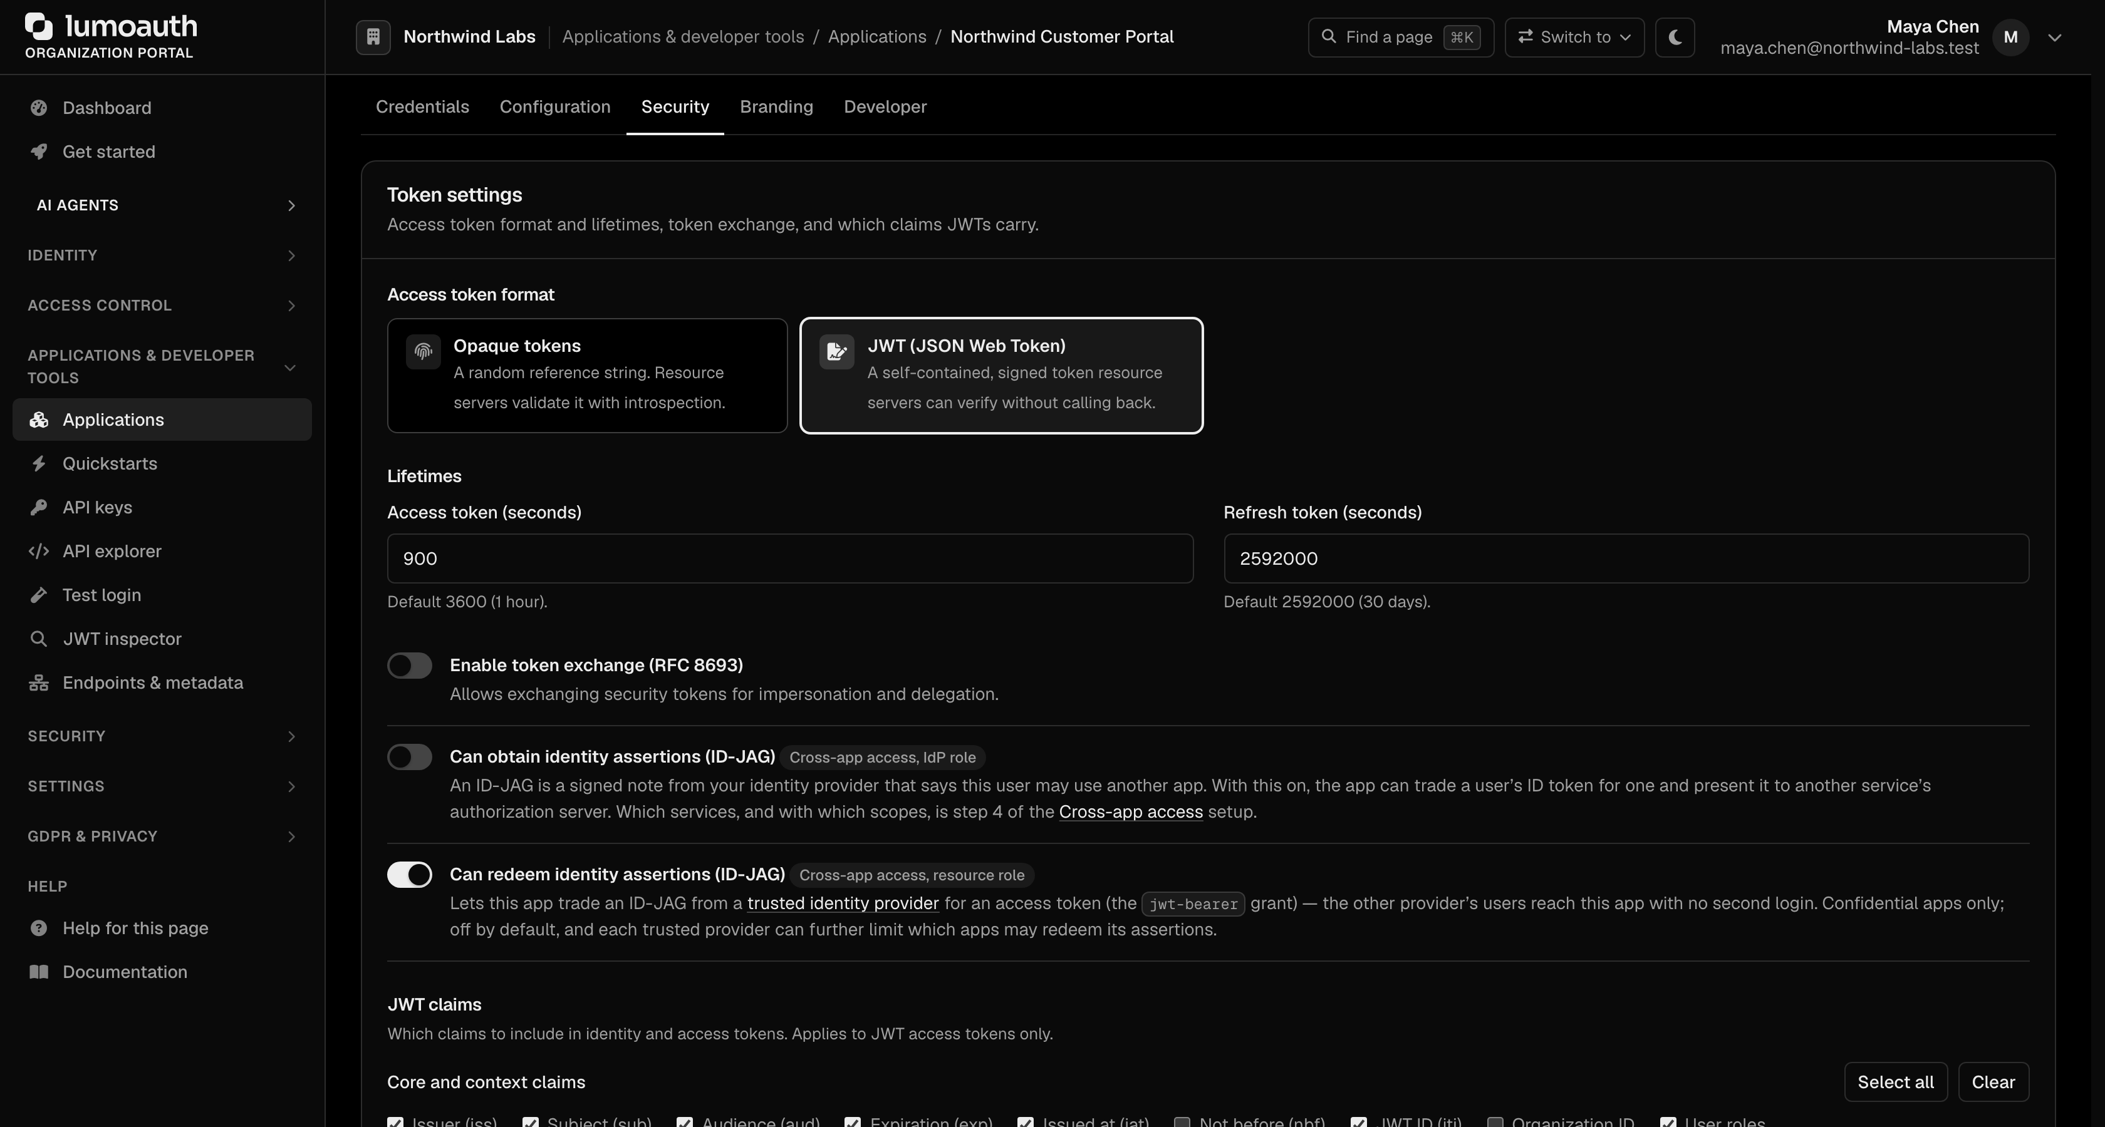The height and width of the screenshot is (1127, 2105).
Task: Collapse Applications & Developer Tools section
Action: pyautogui.click(x=162, y=367)
